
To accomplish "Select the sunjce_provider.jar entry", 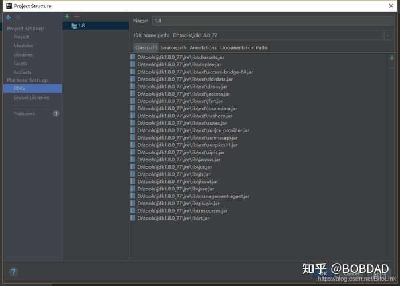I will (x=193, y=130).
